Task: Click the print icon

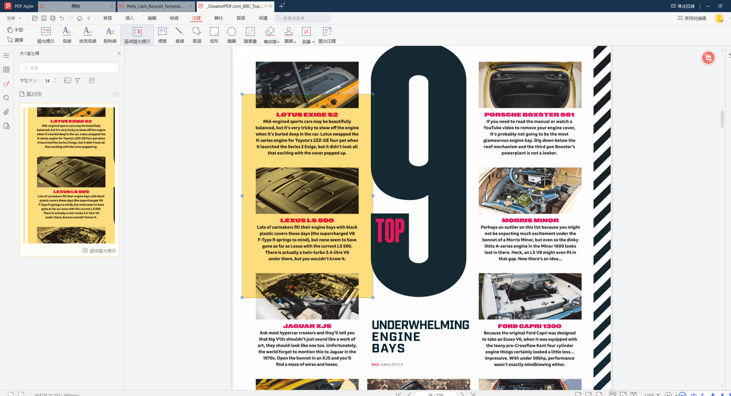Action: coord(53,18)
